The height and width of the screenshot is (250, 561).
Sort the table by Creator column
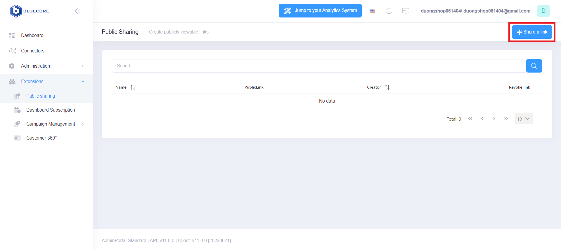click(387, 87)
